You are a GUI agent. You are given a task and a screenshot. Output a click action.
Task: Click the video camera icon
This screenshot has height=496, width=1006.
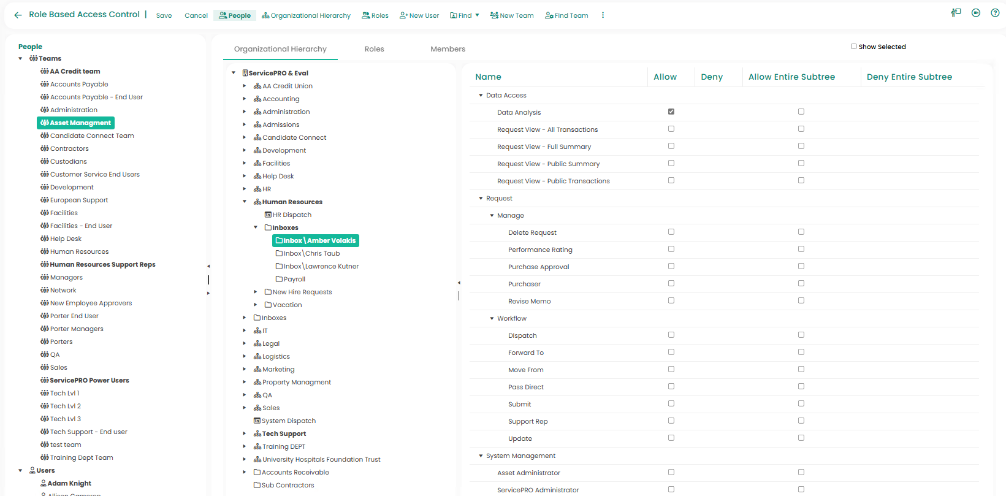(x=976, y=13)
